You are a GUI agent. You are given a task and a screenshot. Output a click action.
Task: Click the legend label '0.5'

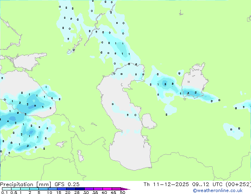[x=13, y=192]
